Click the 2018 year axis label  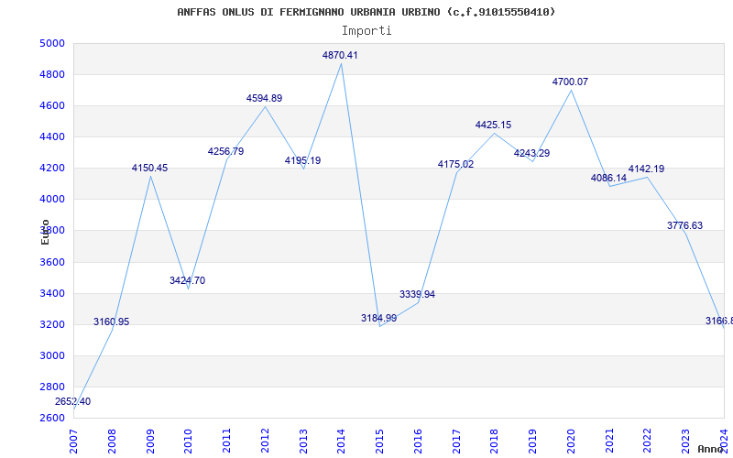[x=495, y=442]
